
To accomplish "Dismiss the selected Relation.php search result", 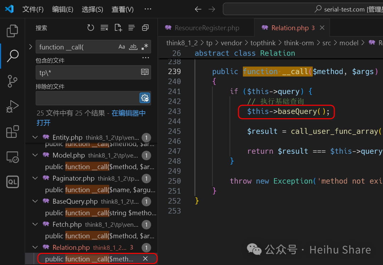I will pos(145,259).
